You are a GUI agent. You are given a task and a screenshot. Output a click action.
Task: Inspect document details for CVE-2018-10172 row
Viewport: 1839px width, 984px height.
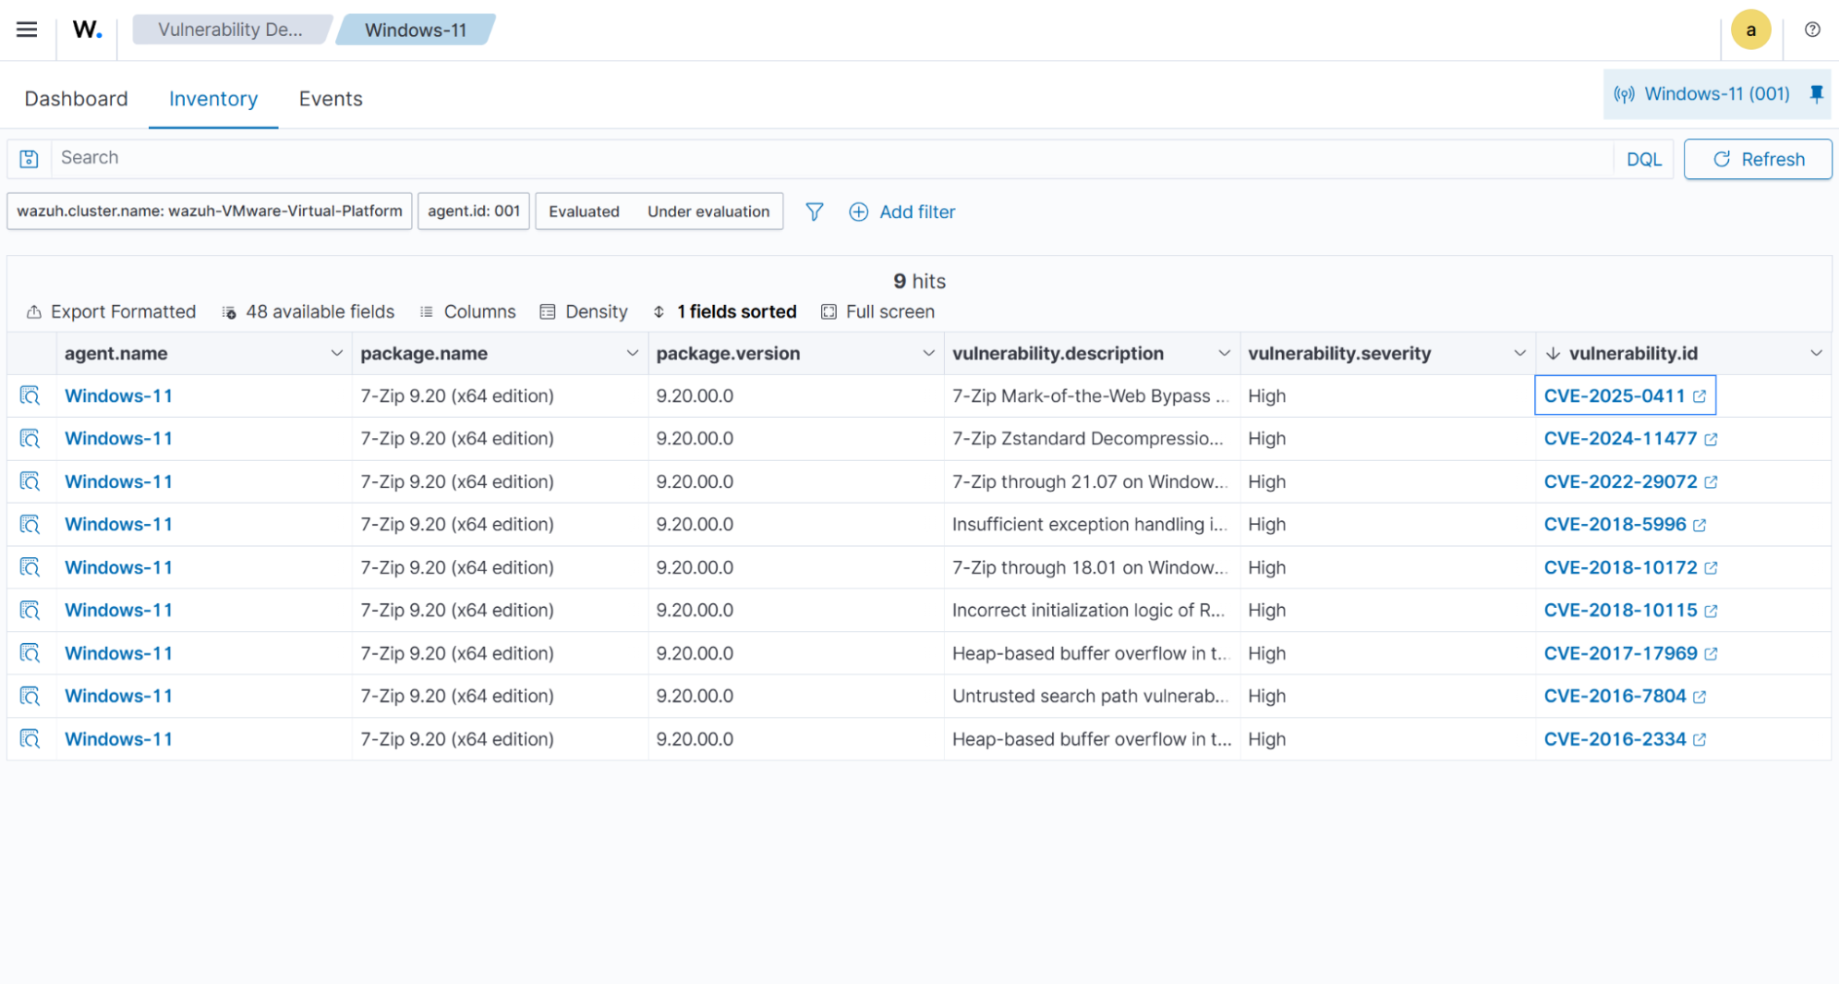(x=30, y=567)
